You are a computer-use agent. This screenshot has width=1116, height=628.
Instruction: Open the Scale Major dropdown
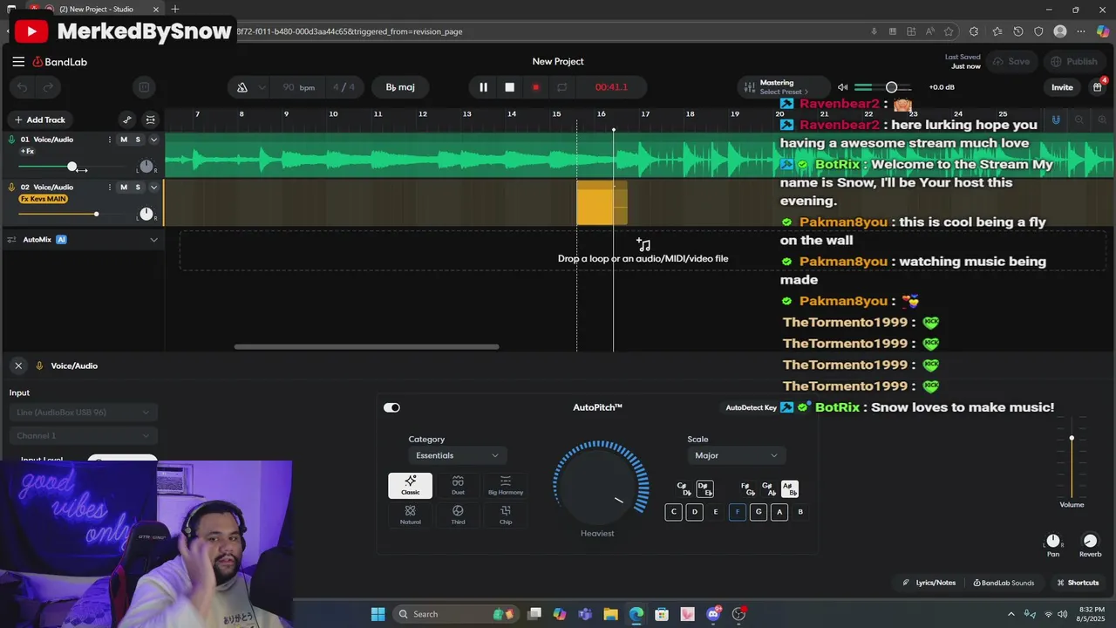point(737,455)
